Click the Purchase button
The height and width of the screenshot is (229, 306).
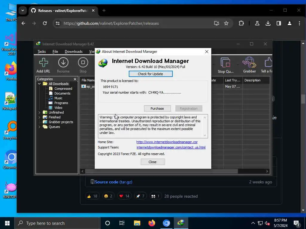(157, 109)
